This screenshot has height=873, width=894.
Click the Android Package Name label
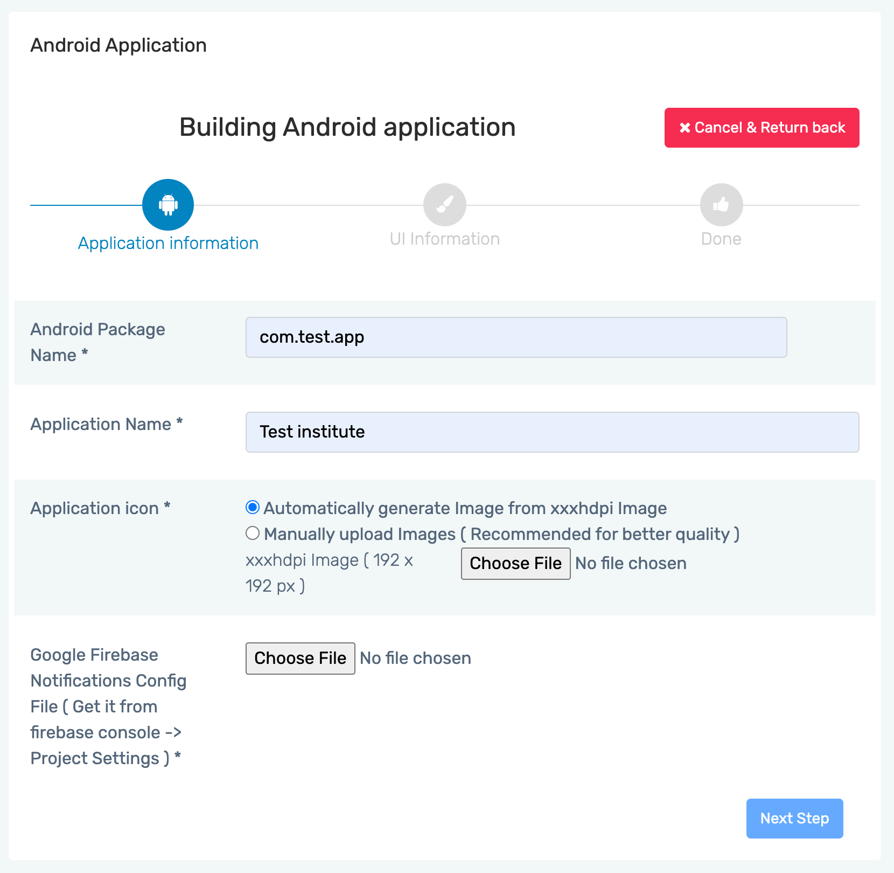(x=97, y=342)
